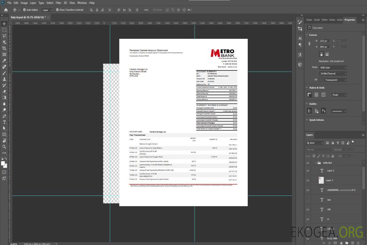Open the Character panel icon

300,38
